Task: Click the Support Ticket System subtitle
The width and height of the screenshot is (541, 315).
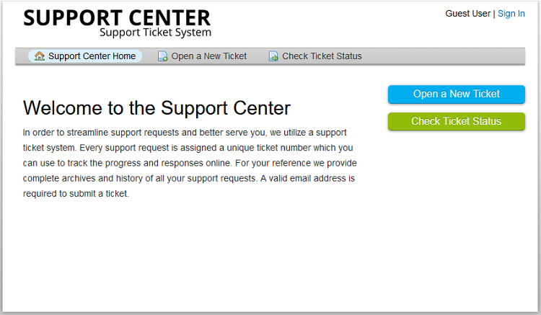Action: tap(155, 32)
